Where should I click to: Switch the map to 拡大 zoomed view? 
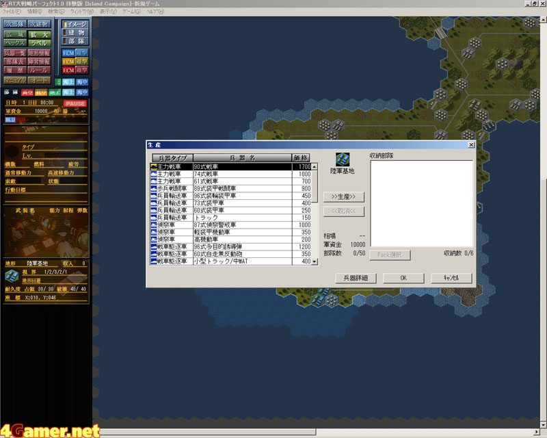(x=39, y=34)
